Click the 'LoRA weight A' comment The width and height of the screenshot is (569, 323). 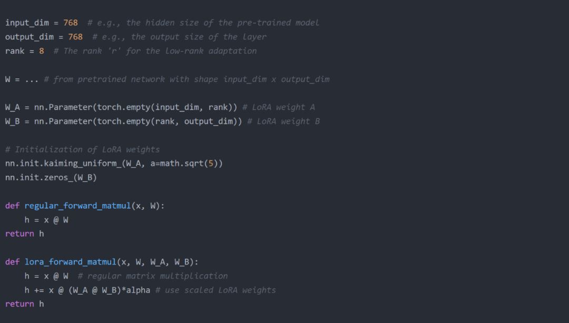point(278,107)
